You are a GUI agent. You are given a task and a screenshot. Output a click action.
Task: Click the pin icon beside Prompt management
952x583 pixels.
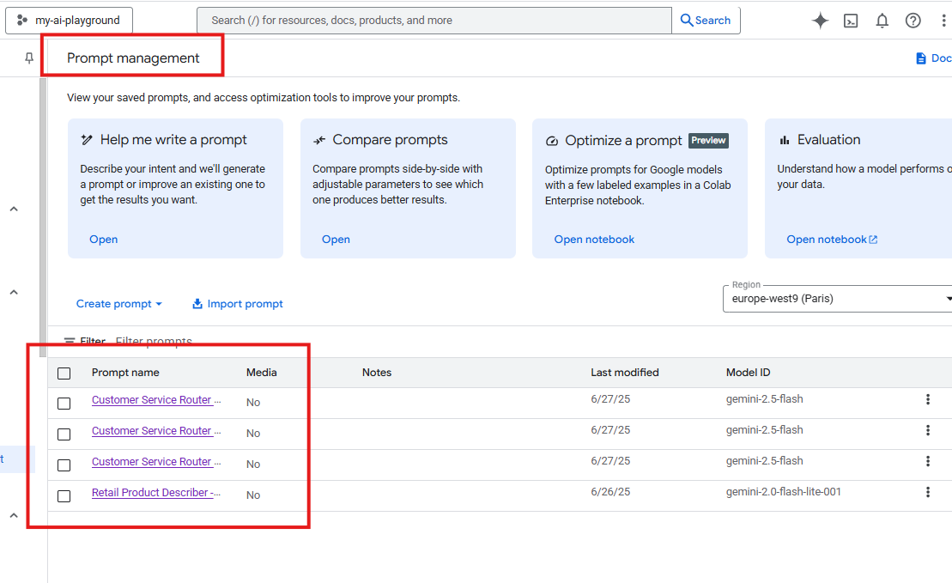click(x=29, y=58)
